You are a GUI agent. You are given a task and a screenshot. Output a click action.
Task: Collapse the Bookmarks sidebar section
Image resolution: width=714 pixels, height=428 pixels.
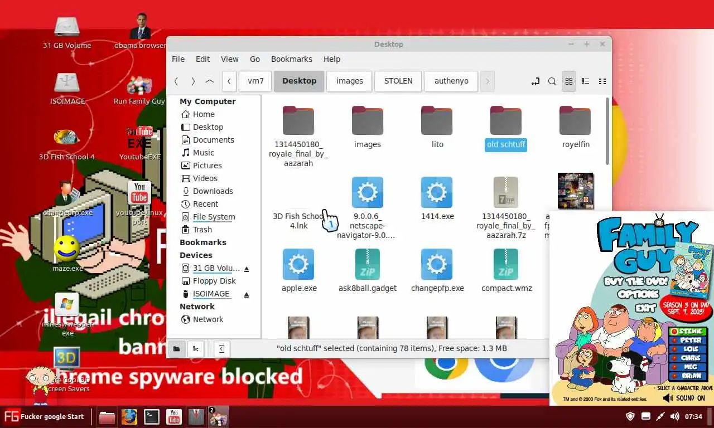[x=203, y=242]
